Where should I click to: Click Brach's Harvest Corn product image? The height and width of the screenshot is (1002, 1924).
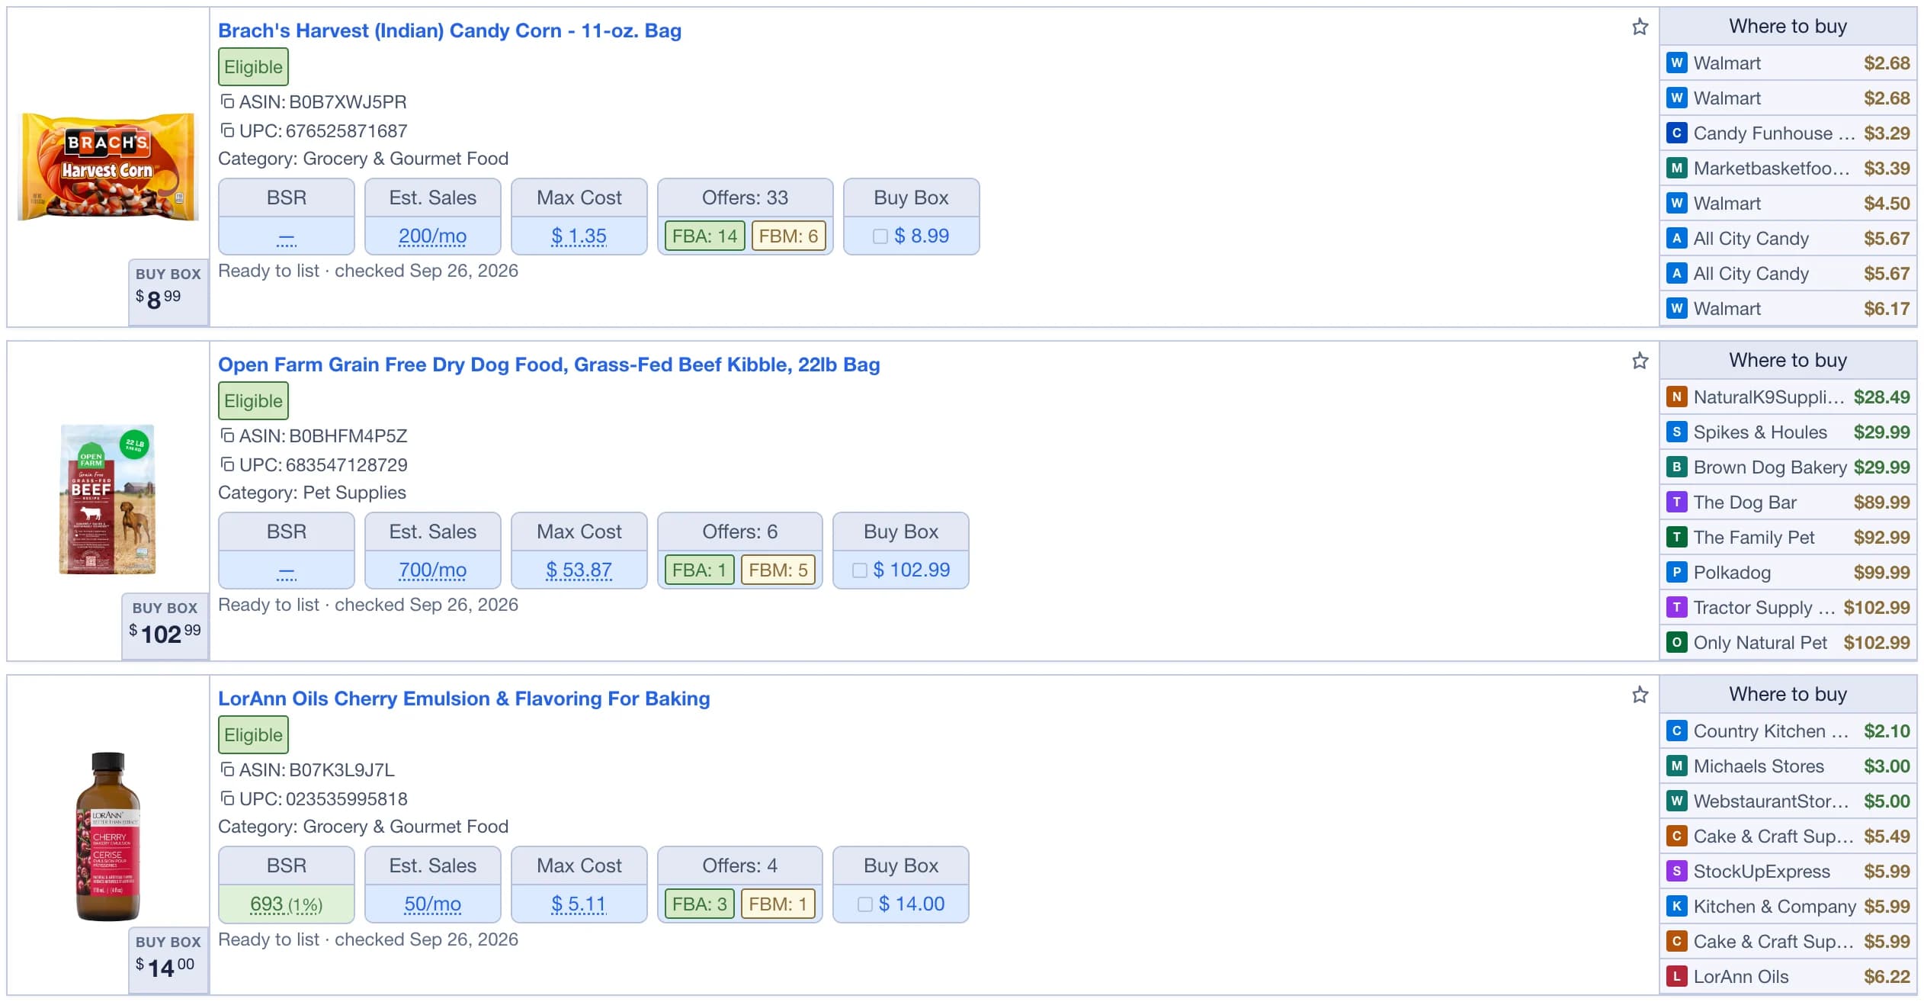point(107,166)
